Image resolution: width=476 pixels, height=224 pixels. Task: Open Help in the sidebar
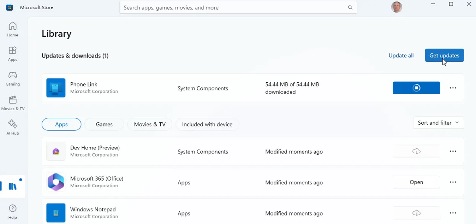(x=13, y=212)
